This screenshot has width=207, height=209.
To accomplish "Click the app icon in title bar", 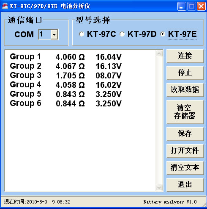I will click(5, 6).
